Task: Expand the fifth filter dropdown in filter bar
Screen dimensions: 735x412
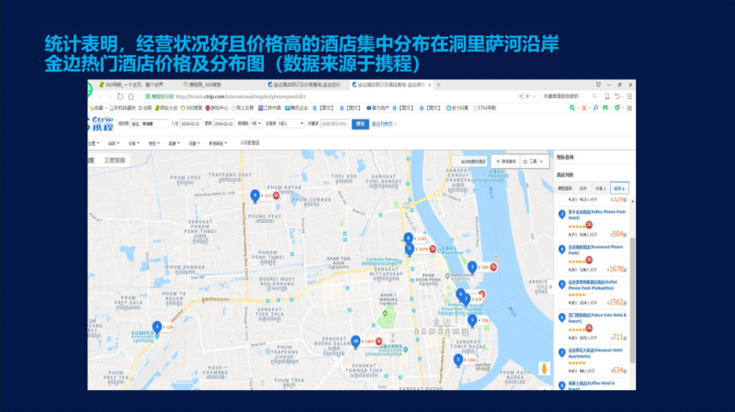Action: (x=174, y=143)
